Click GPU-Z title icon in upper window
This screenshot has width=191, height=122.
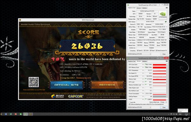tap(128, 5)
